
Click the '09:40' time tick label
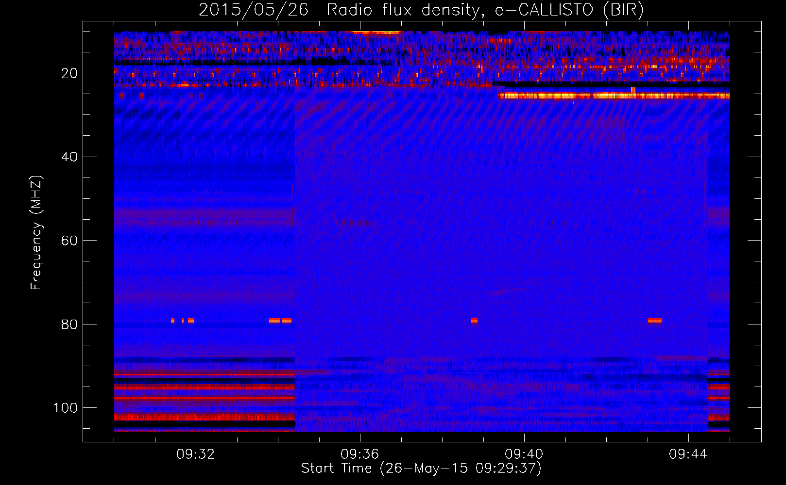pyautogui.click(x=524, y=454)
